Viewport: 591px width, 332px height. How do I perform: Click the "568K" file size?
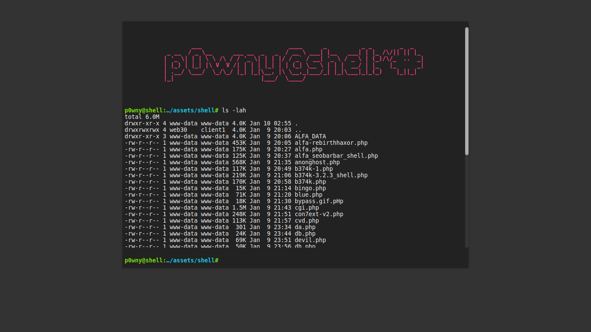239,162
